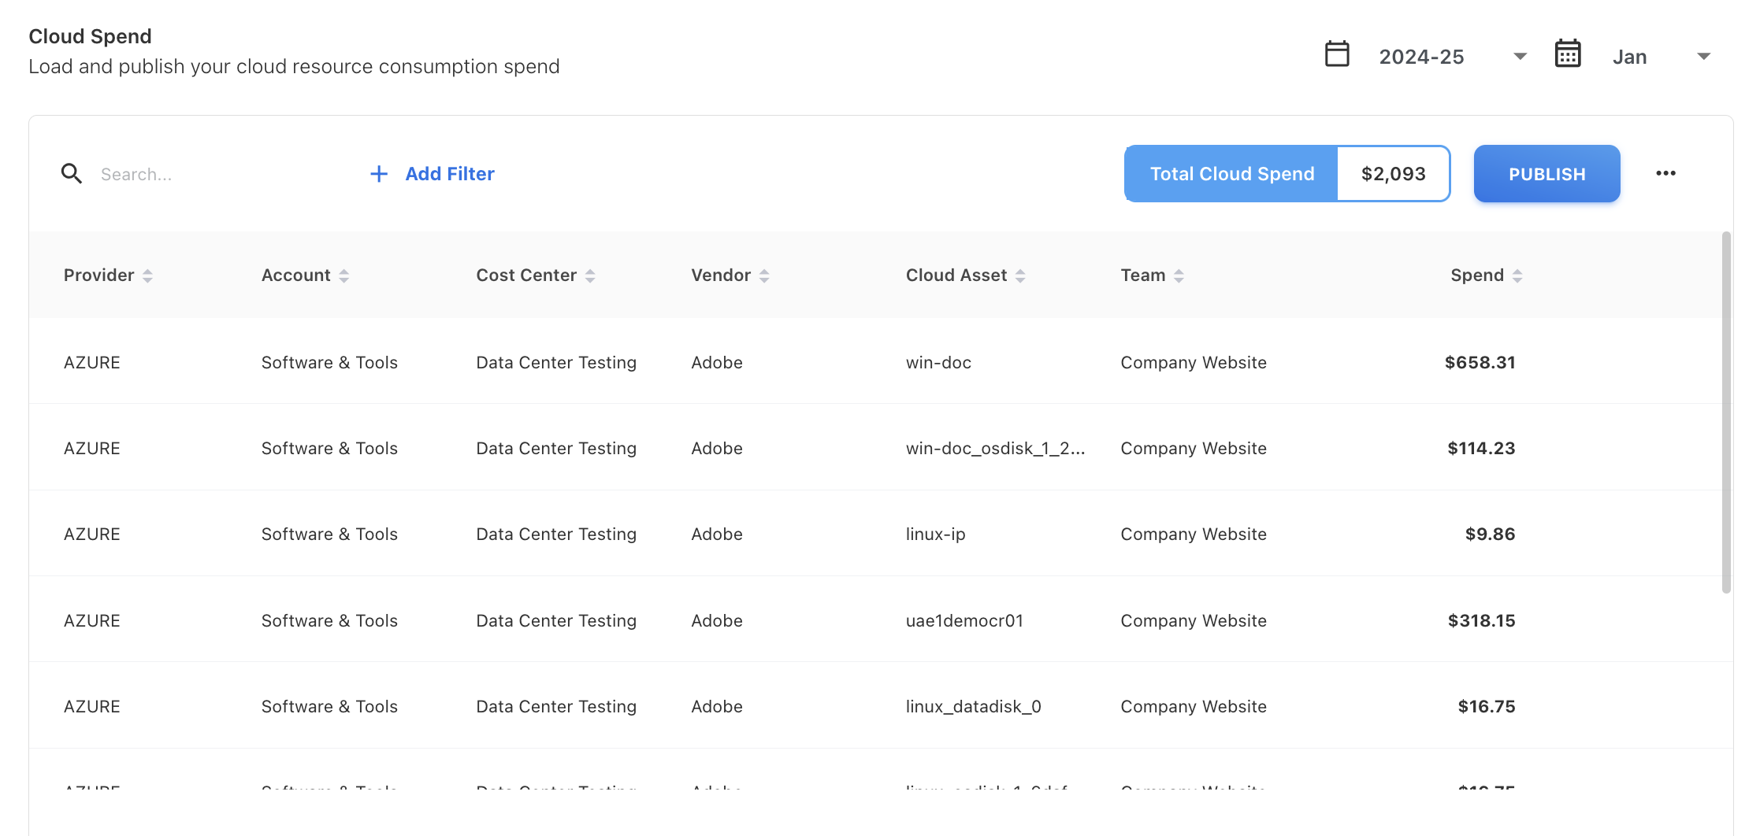Sort by Cost Center sort arrows

click(590, 276)
